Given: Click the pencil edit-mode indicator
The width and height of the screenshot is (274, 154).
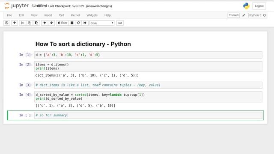Looking at the screenshot, I should (244, 15).
